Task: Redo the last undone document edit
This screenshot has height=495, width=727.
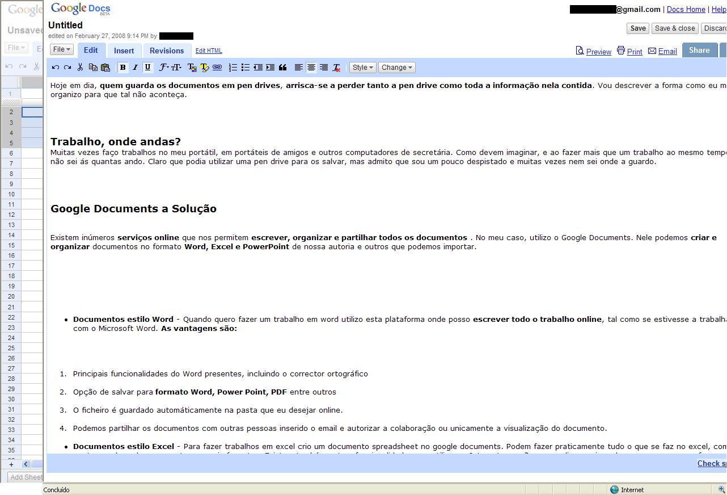Action: pos(67,68)
